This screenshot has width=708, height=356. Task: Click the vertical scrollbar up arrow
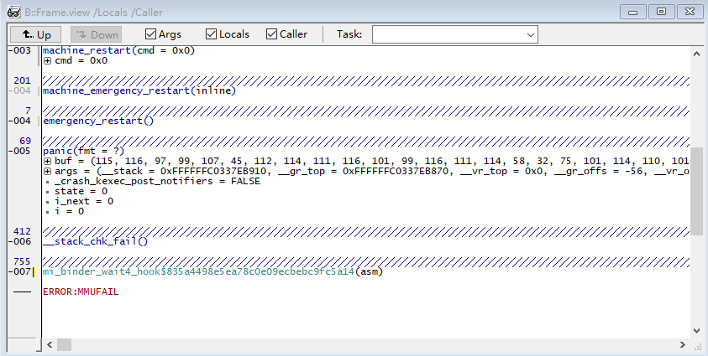coord(697,52)
